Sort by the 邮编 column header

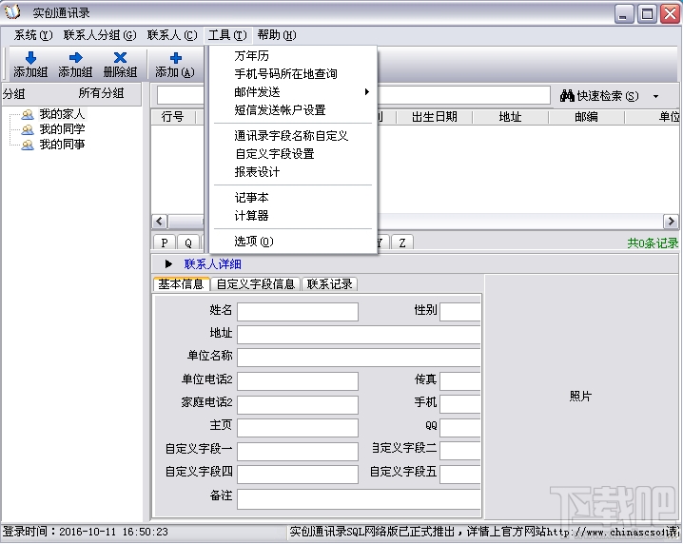(x=586, y=117)
